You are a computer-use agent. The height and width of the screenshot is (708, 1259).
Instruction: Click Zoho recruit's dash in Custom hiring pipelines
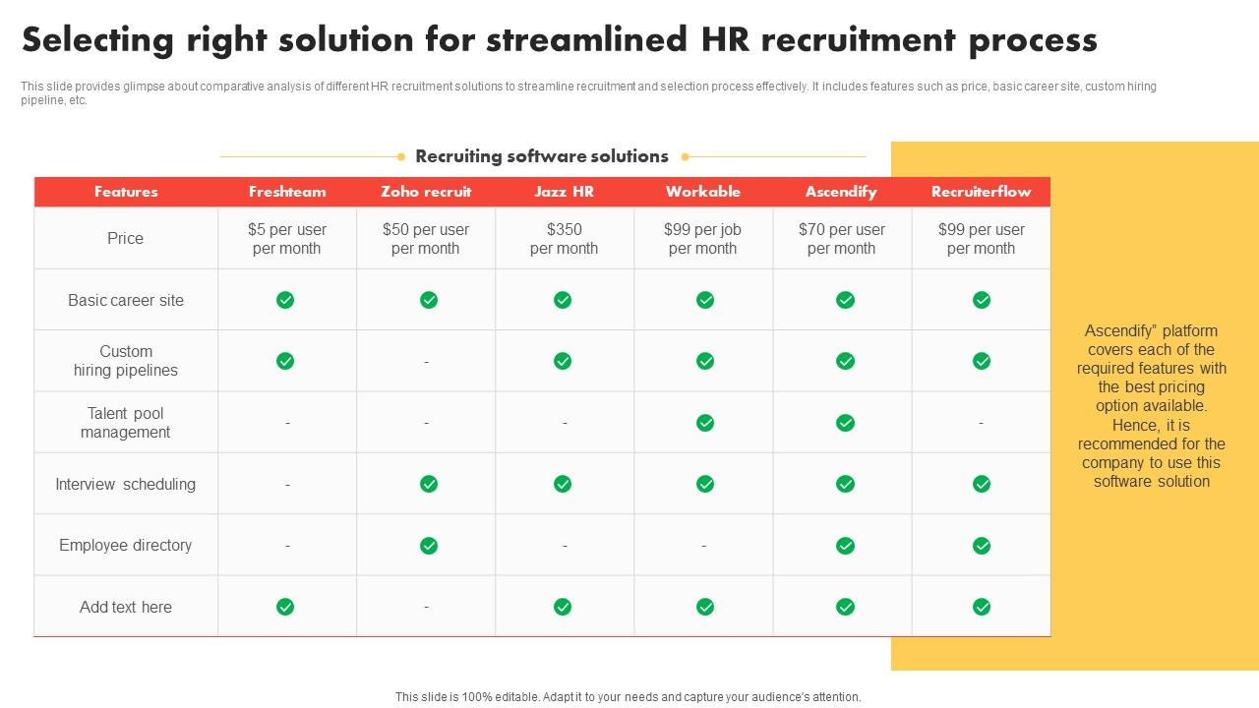426,362
